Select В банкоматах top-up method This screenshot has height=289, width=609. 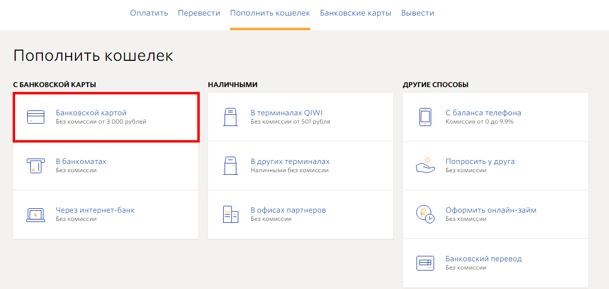[106, 166]
